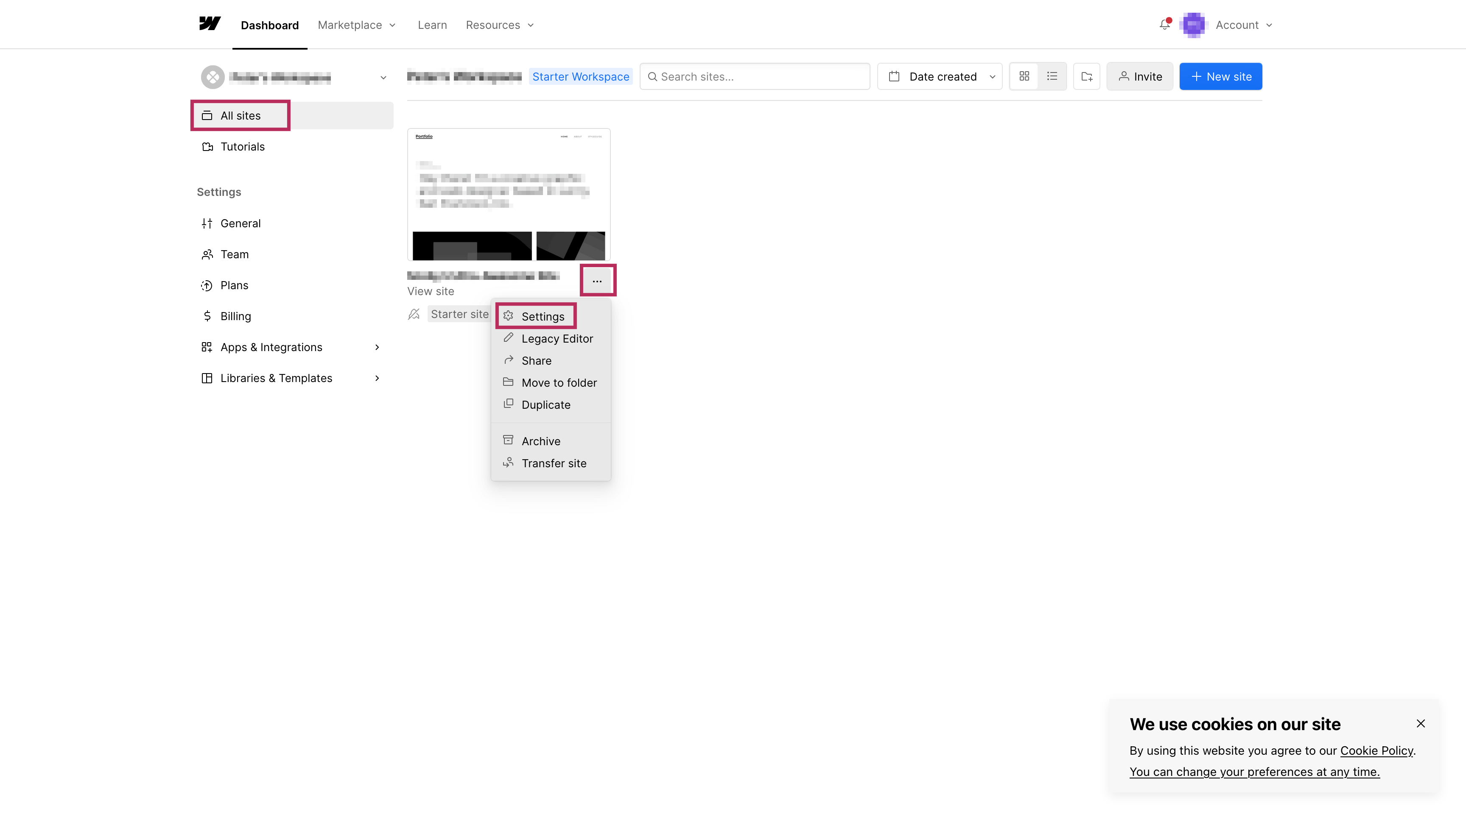This screenshot has width=1466, height=820.
Task: Click the new folder icon
Action: pyautogui.click(x=1086, y=76)
